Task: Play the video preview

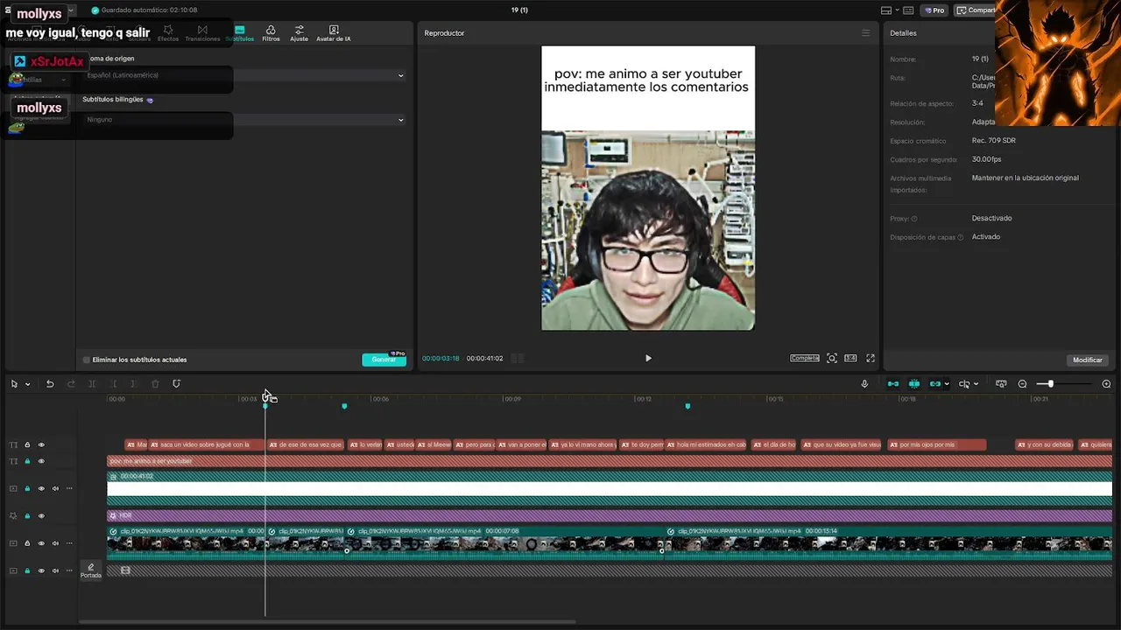Action: pos(648,358)
